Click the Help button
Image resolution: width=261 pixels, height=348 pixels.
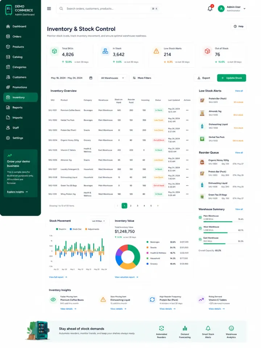pos(239,26)
